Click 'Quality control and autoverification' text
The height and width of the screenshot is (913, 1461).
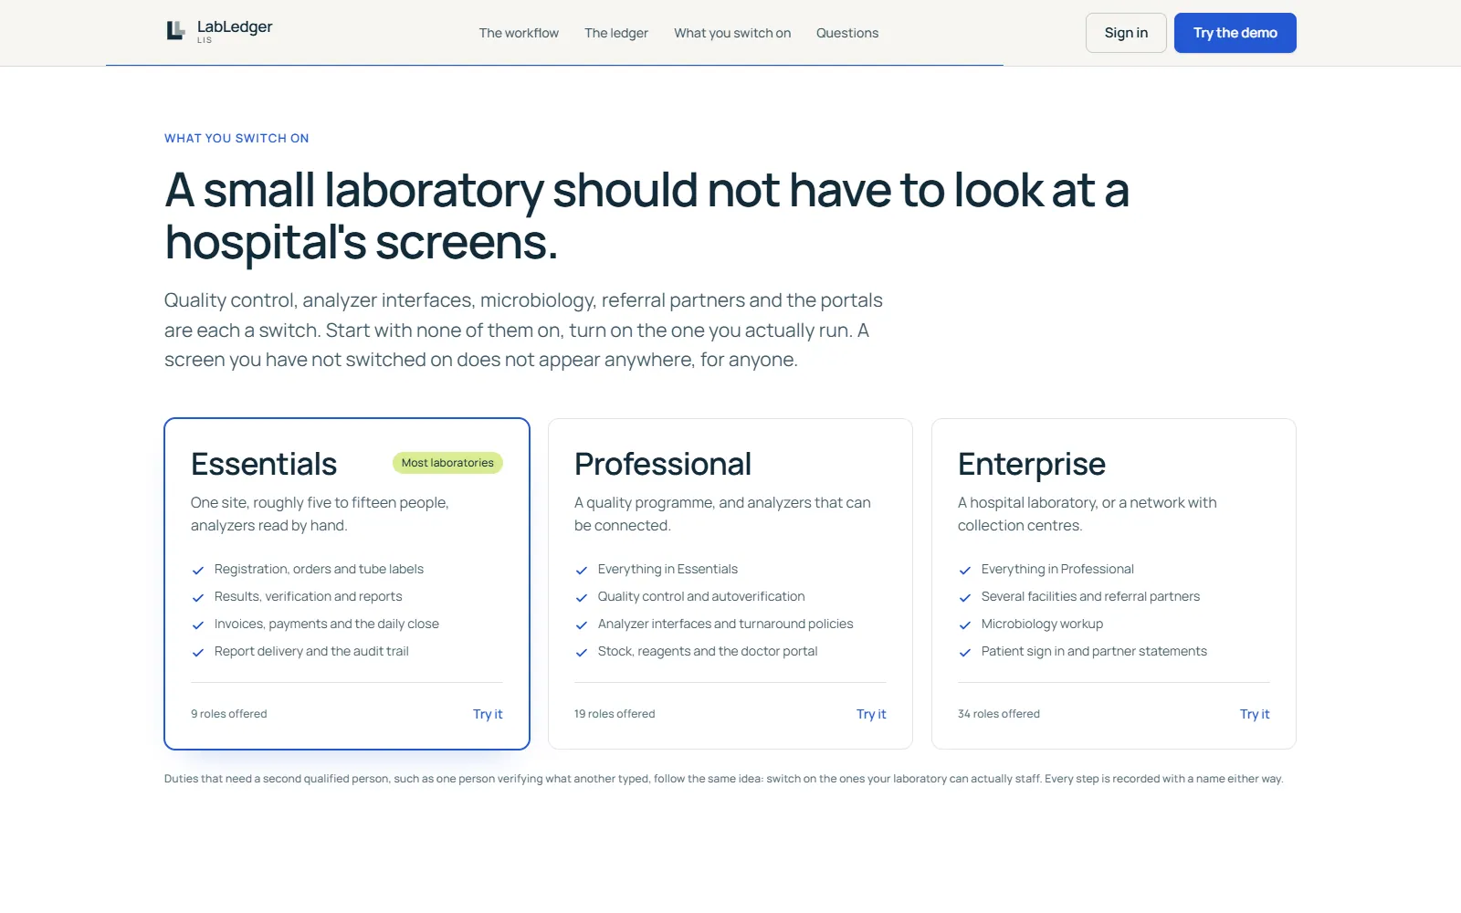[x=701, y=596]
